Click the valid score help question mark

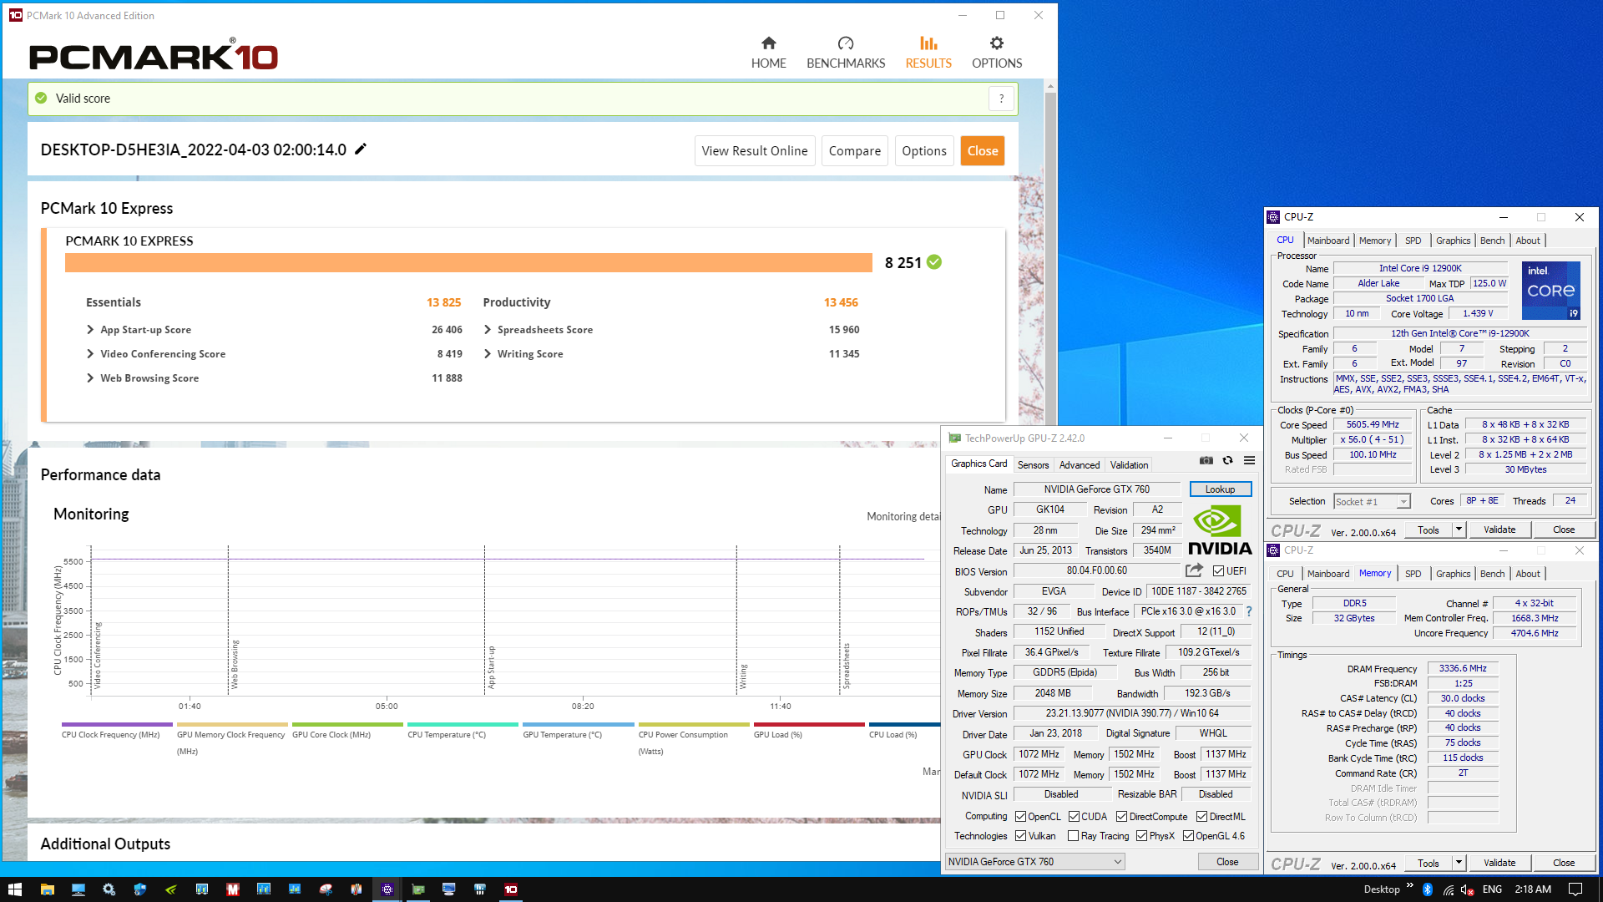pos(1002,99)
